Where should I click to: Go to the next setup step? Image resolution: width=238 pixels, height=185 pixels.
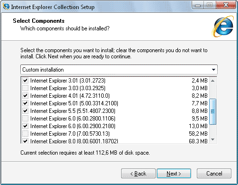[x=174, y=174]
